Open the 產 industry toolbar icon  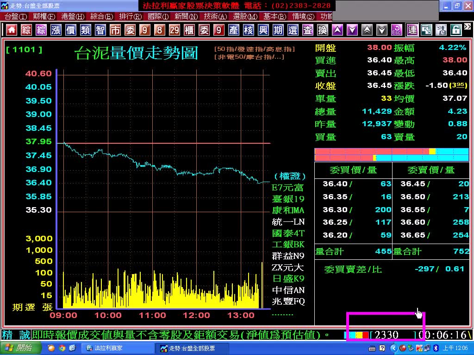tap(234, 30)
